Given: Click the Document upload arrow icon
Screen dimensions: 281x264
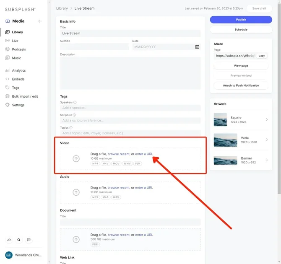Looking at the screenshot, I should pos(76,239).
